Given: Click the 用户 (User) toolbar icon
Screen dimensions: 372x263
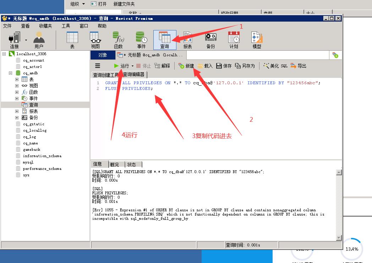Looking at the screenshot, I should [39, 40].
